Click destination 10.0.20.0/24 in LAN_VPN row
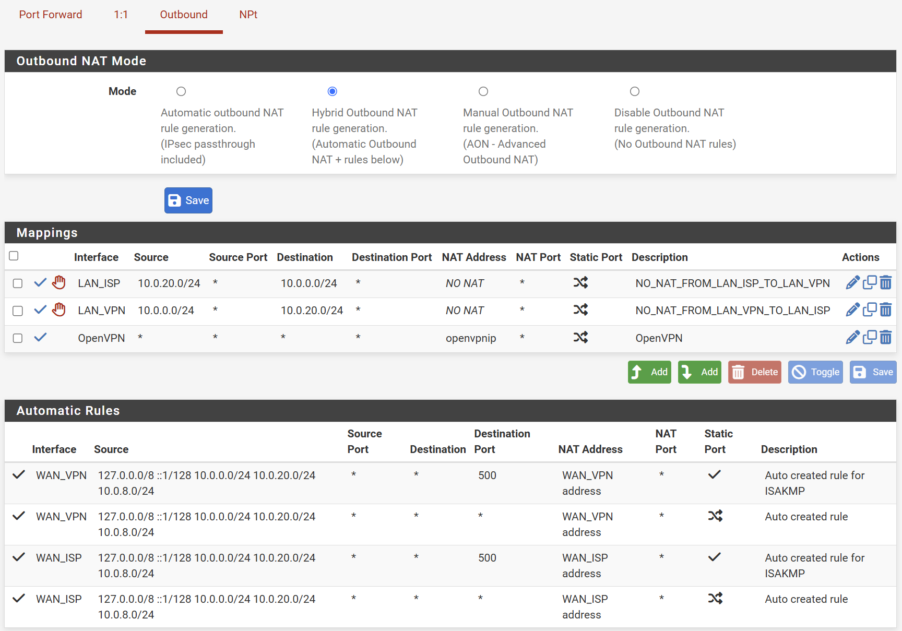Image resolution: width=902 pixels, height=631 pixels. [312, 311]
